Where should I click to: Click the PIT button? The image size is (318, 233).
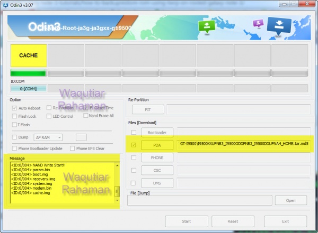[148, 109]
